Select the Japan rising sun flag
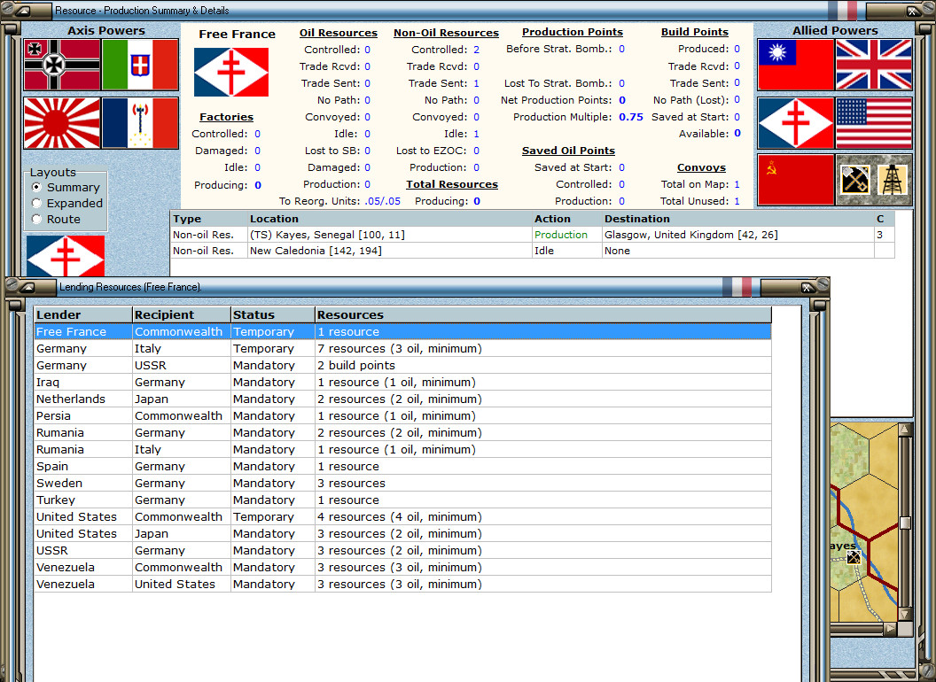Screen dimensions: 936x682 pos(62,123)
